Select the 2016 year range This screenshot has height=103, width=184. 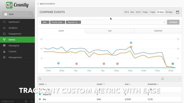click(x=126, y=12)
